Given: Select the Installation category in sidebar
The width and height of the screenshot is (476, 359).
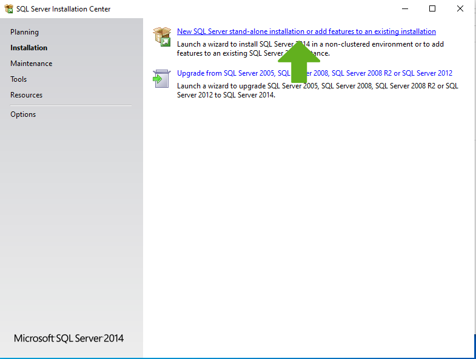Looking at the screenshot, I should click(28, 48).
